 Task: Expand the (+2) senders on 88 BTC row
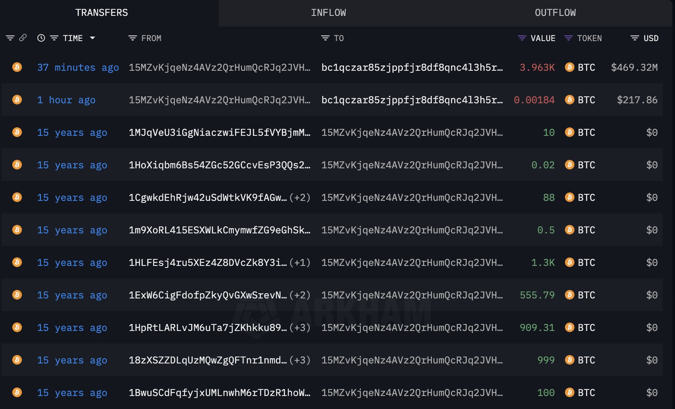300,198
